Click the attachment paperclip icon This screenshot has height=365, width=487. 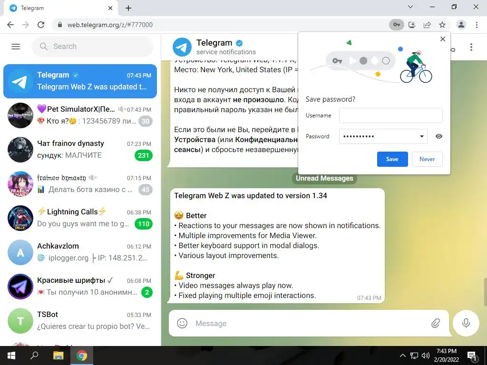click(x=436, y=323)
